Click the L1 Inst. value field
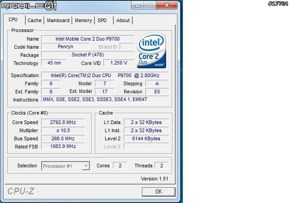 [x=146, y=130]
